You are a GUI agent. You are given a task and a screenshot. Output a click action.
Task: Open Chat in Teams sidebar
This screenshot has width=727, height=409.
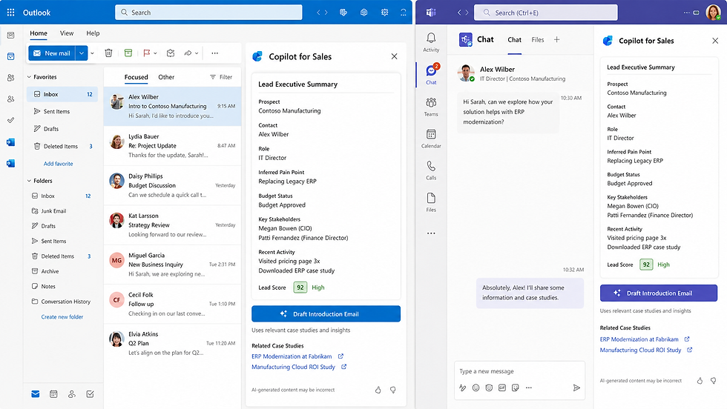(431, 74)
